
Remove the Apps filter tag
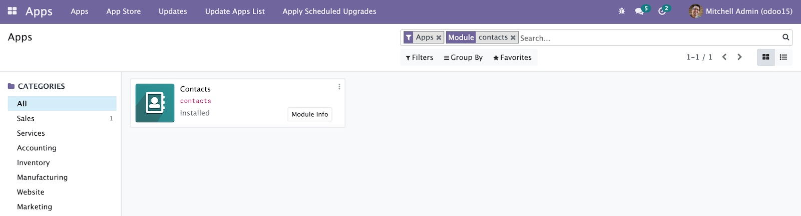pos(439,38)
